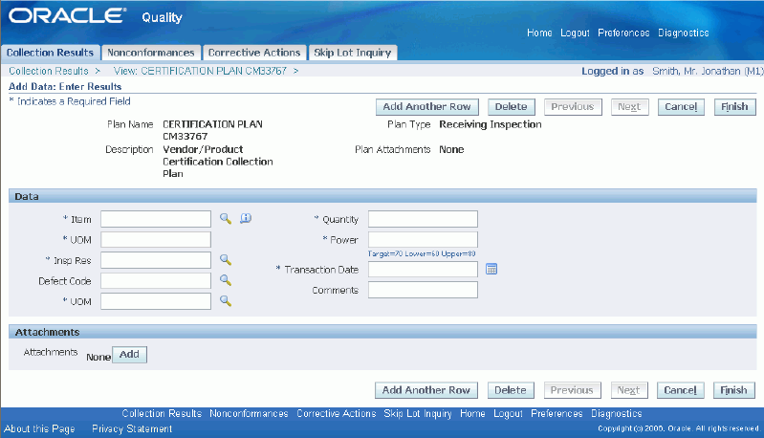Focus the Transaction Date input field
This screenshot has height=438, width=764.
423,270
